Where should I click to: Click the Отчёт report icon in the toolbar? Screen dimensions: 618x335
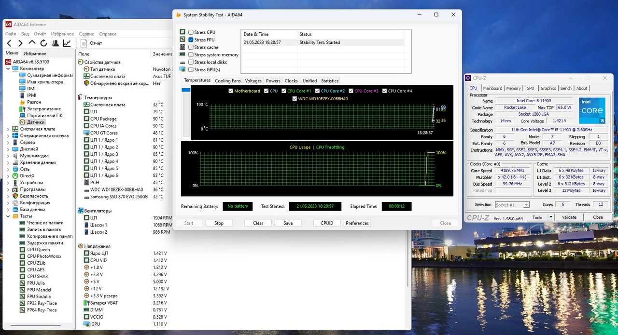click(83, 43)
